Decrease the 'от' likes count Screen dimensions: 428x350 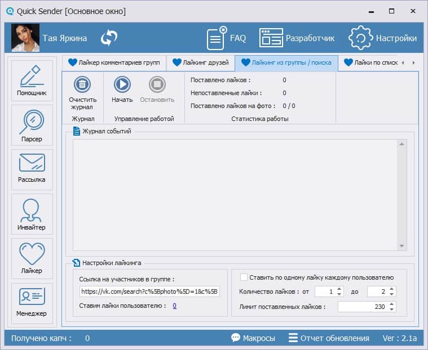coord(339,294)
